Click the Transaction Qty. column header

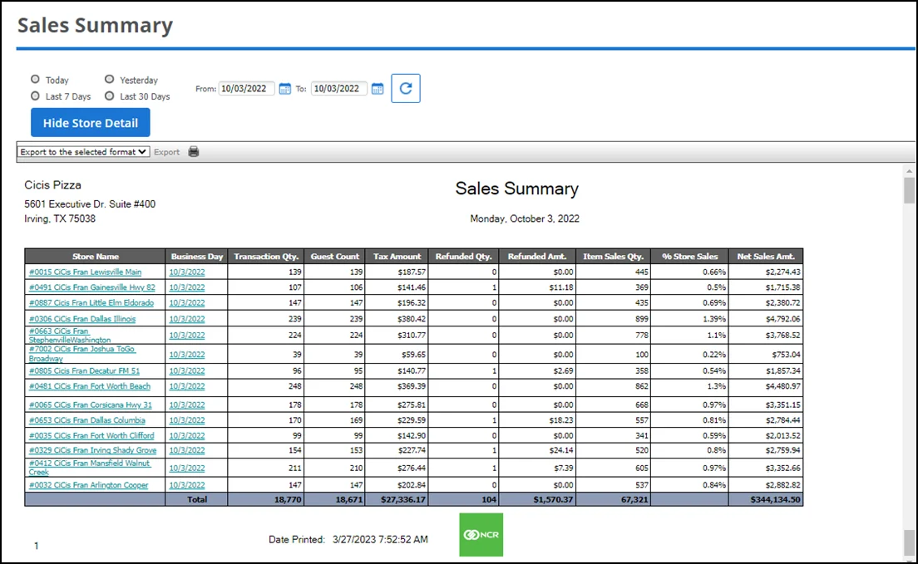pyautogui.click(x=266, y=257)
